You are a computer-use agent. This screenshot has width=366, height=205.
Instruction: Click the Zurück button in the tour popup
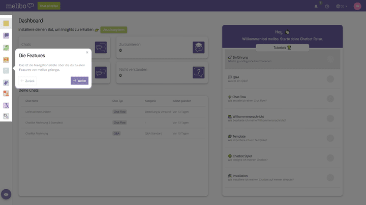point(28,80)
